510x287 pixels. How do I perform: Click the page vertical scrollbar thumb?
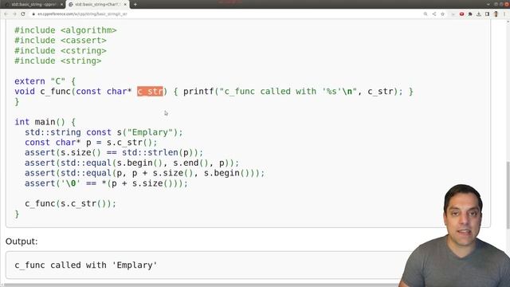coord(508,195)
